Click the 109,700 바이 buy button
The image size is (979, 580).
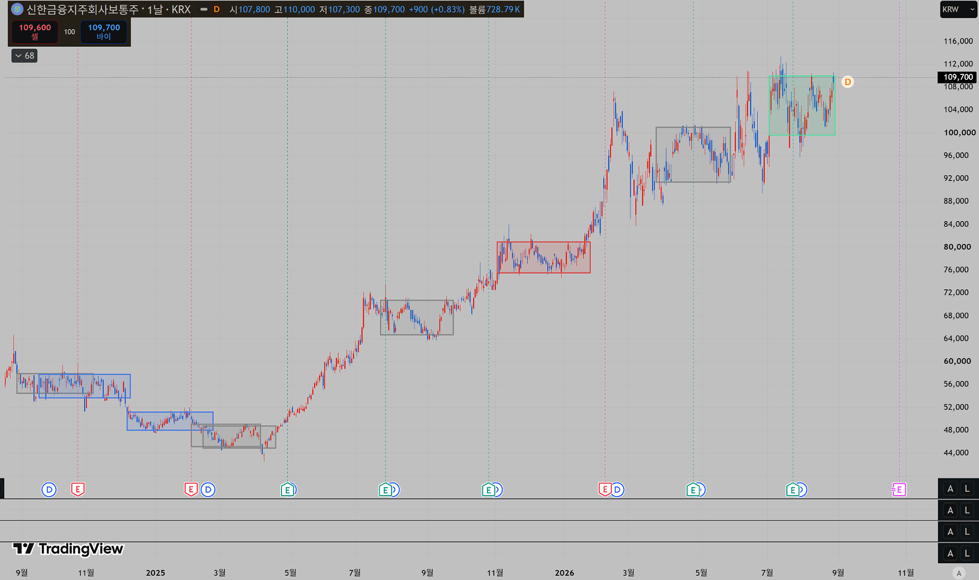click(104, 32)
